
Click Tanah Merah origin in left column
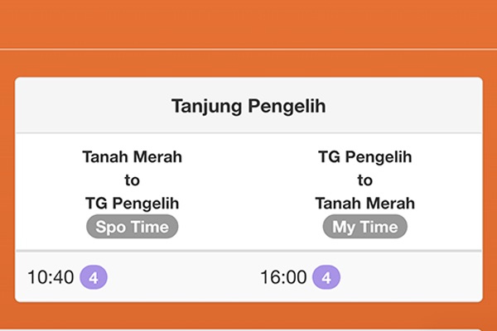click(x=133, y=156)
